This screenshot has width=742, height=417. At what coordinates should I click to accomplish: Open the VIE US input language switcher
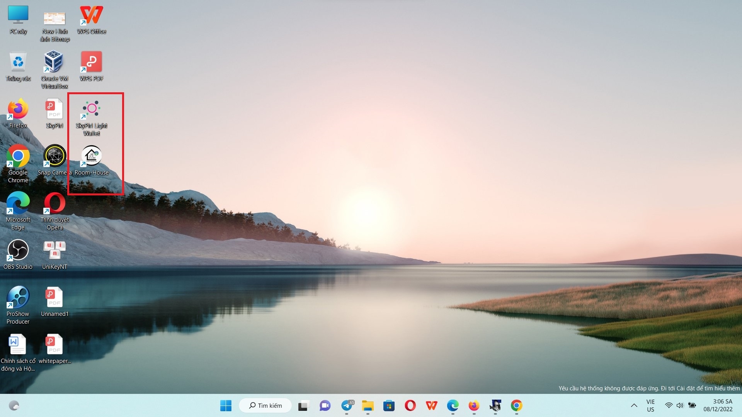(650, 405)
